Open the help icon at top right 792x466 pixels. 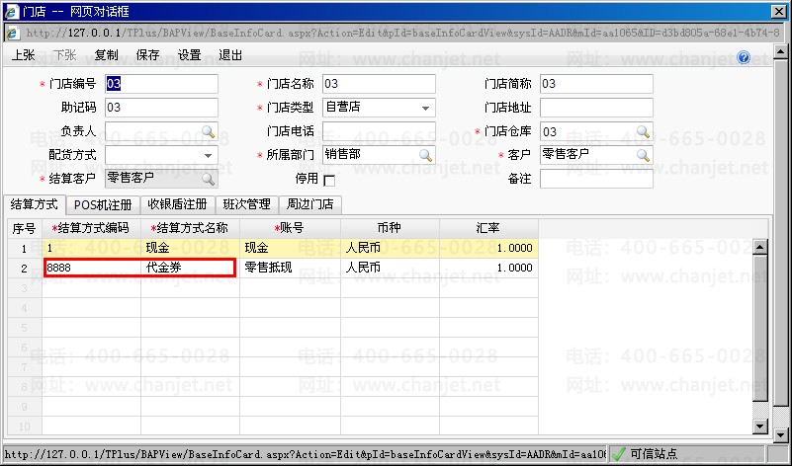743,57
